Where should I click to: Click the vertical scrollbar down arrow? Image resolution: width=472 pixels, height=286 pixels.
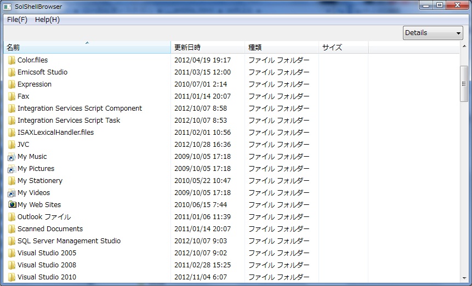pos(464,278)
